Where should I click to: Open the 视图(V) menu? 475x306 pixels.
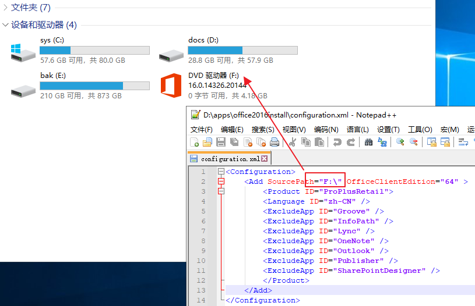tap(294, 129)
